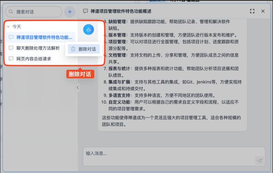Toggle fullscreen mode for the chat panel
Image resolution: width=273 pixels, height=173 pixels.
click(x=252, y=11)
